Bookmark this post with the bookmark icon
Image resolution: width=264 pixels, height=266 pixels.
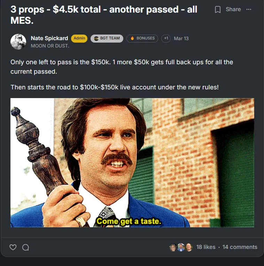click(x=218, y=9)
